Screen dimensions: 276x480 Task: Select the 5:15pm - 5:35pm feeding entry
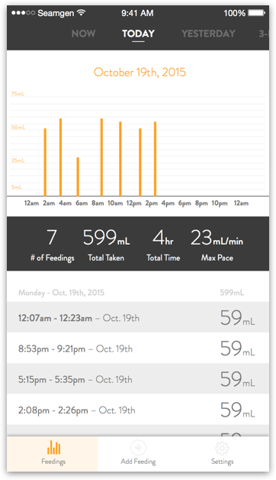point(138,378)
